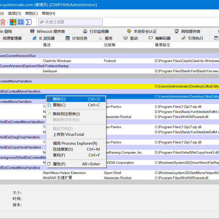The width and height of the screenshot is (219, 219).
Task: Switch to the 网络提供商 tab
Action: point(187,31)
